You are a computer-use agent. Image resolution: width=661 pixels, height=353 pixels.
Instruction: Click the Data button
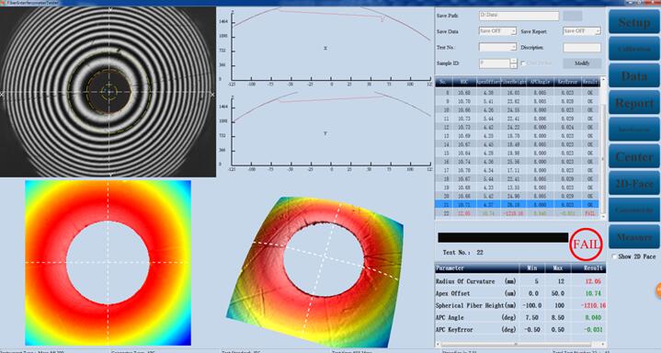(634, 76)
